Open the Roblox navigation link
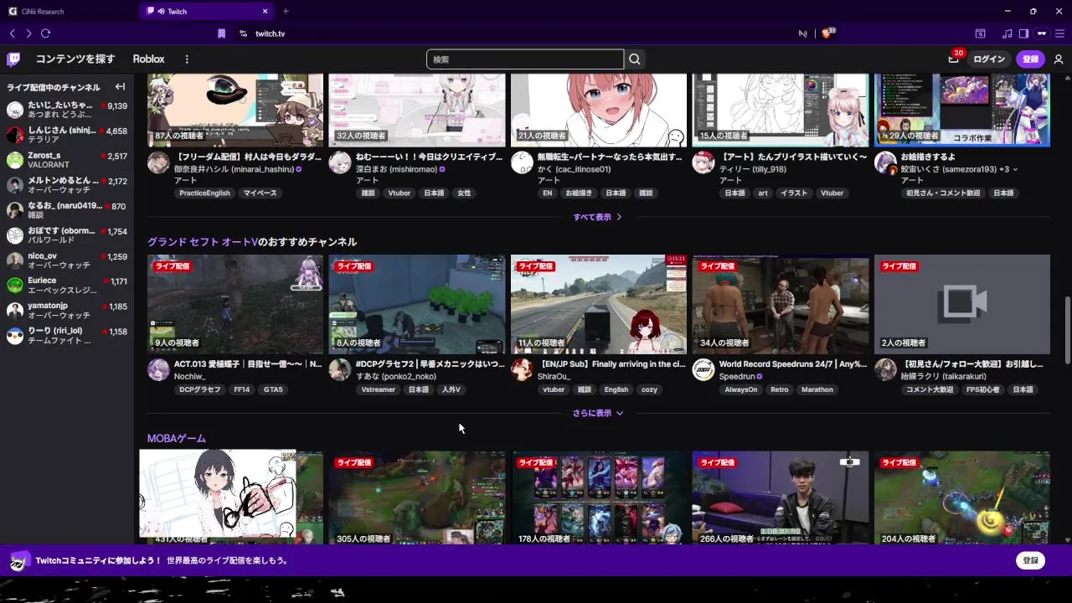Viewport: 1072px width, 603px height. 148,59
